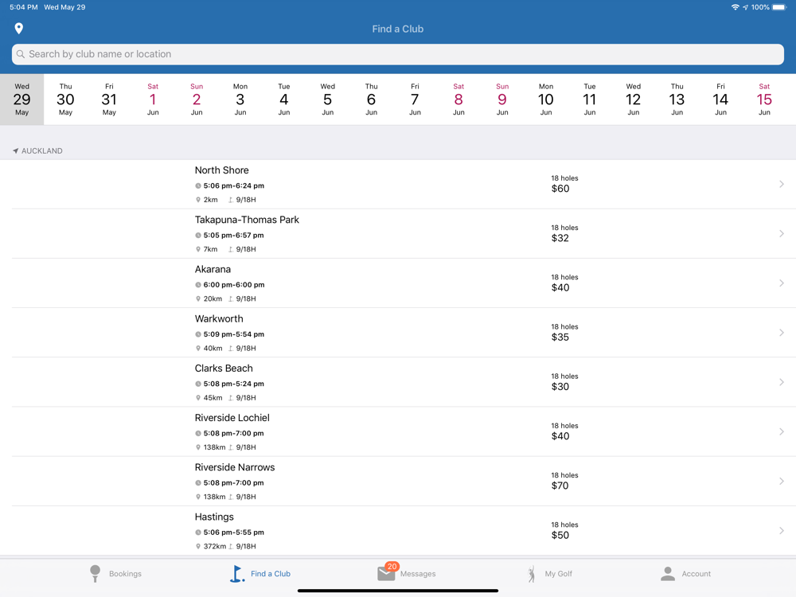
Task: Tap the $32 price for Takapuna-Thomas Park
Action: tap(560, 238)
